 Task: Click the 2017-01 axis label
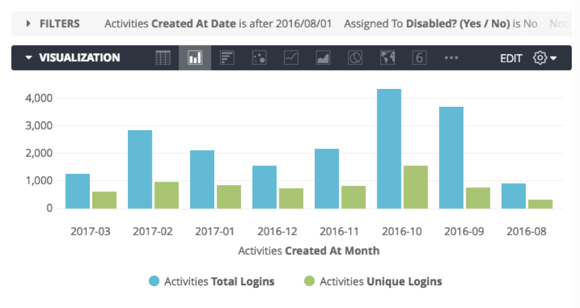(215, 231)
